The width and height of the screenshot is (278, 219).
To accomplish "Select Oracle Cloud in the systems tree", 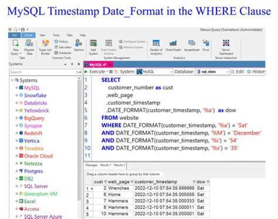I will pyautogui.click(x=38, y=156).
